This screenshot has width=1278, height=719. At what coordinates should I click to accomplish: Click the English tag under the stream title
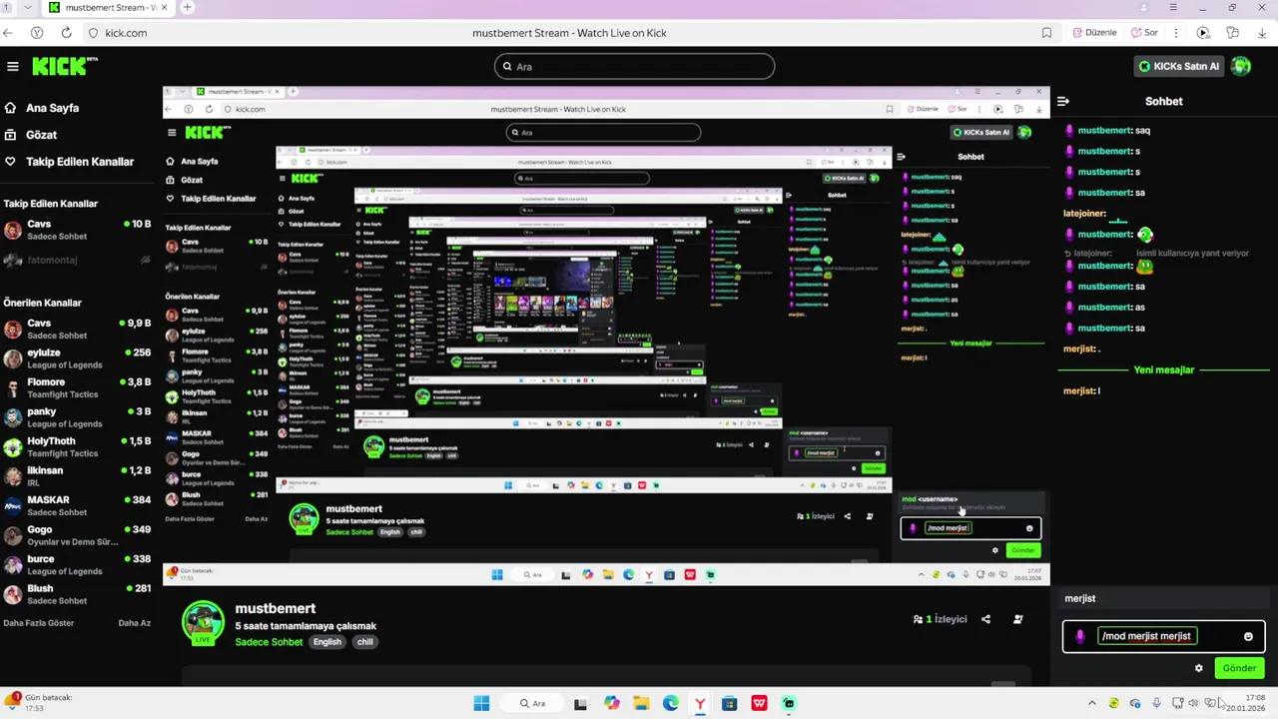point(327,642)
